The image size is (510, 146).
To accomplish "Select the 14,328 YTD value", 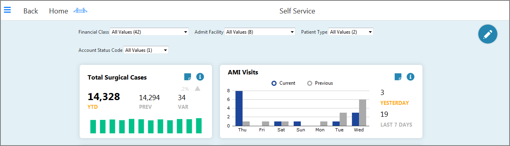I will coord(104,97).
